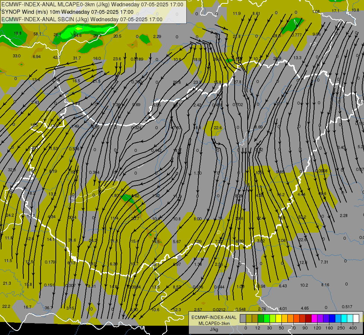Click the map value 0.517

[347, 307]
